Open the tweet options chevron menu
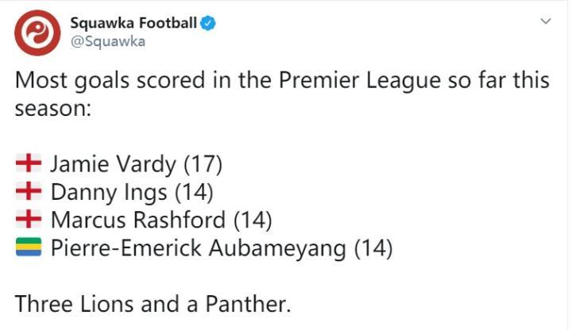This screenshot has height=330, width=572. tap(545, 22)
